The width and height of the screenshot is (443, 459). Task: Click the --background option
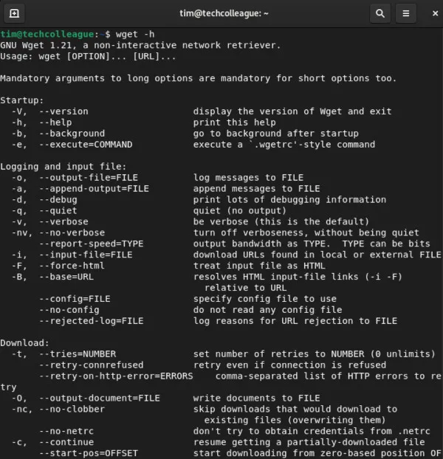[72, 134]
